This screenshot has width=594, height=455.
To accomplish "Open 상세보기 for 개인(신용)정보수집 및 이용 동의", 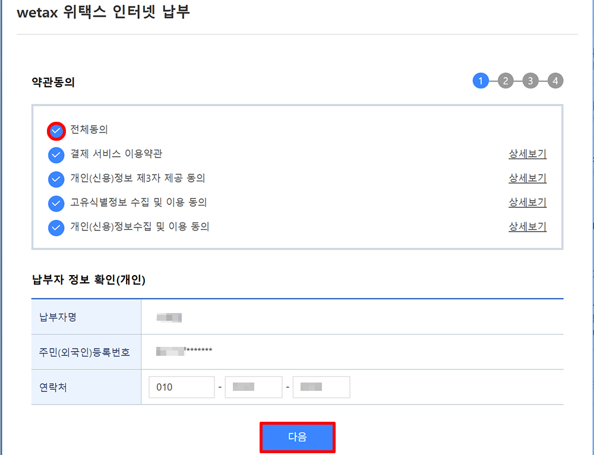I will pos(527,226).
